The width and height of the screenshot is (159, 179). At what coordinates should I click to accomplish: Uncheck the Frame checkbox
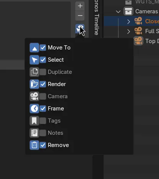coord(43,109)
